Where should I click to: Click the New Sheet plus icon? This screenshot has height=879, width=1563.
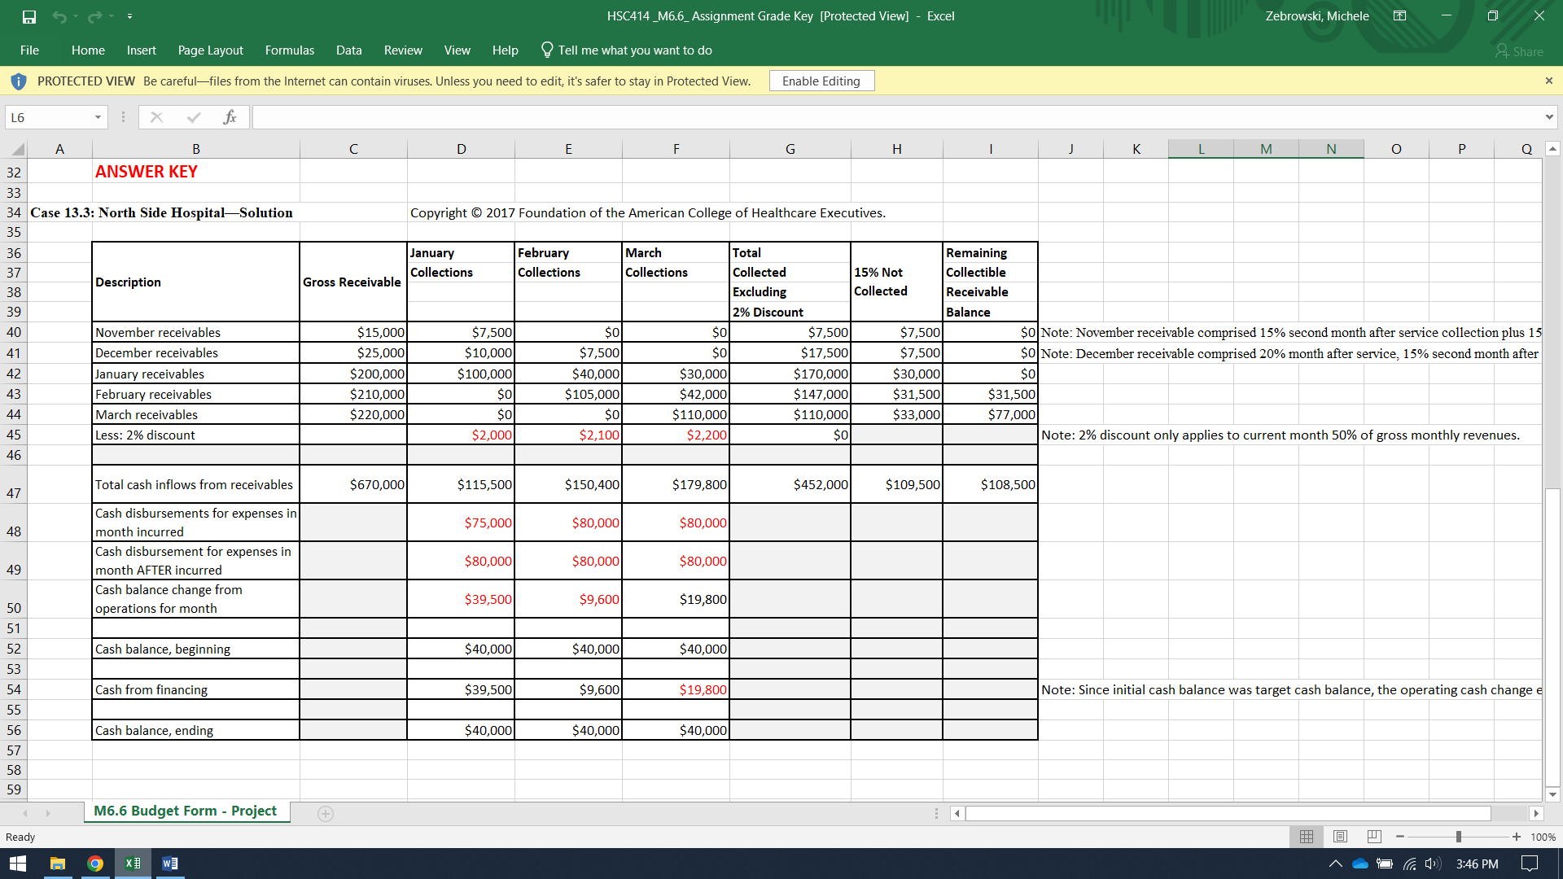[x=326, y=813]
